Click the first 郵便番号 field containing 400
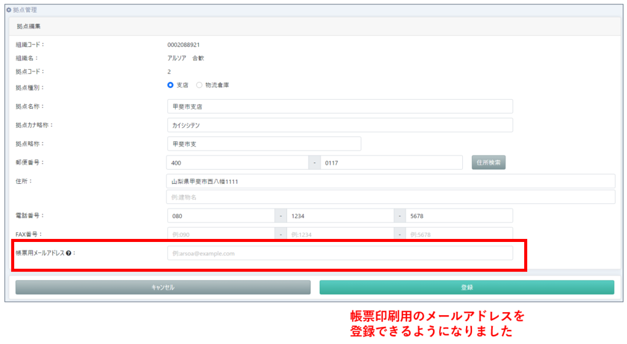627x344 pixels. 237,163
